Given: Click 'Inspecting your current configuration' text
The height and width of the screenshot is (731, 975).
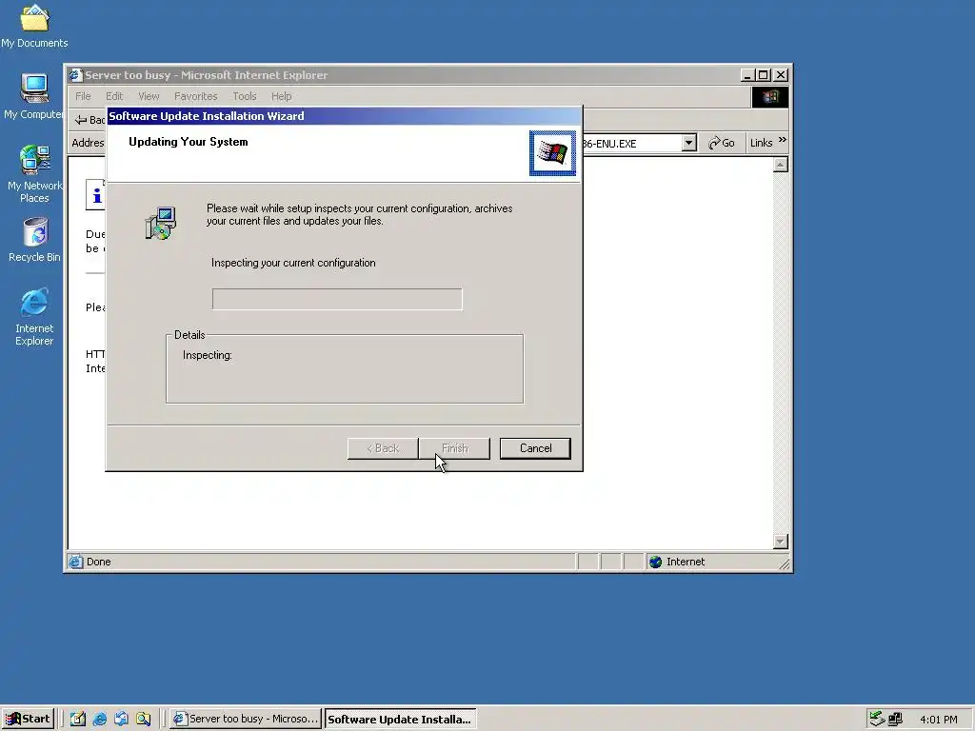Looking at the screenshot, I should tap(293, 263).
